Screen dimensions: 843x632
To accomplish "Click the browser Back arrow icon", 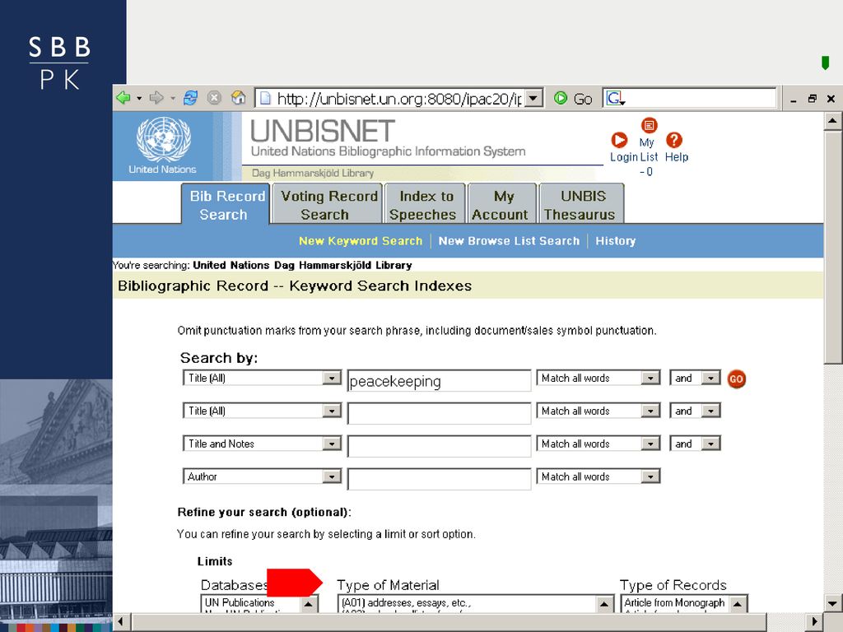I will [x=123, y=98].
